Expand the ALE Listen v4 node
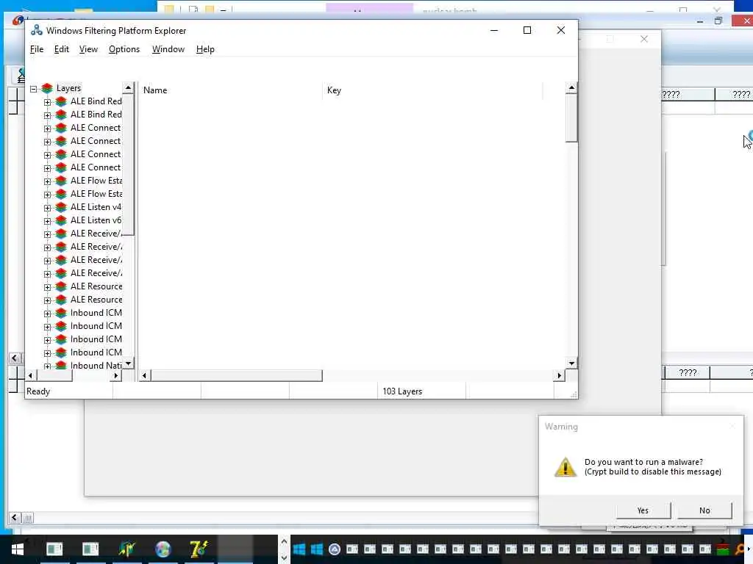Viewport: 753px width, 564px height. [47, 208]
